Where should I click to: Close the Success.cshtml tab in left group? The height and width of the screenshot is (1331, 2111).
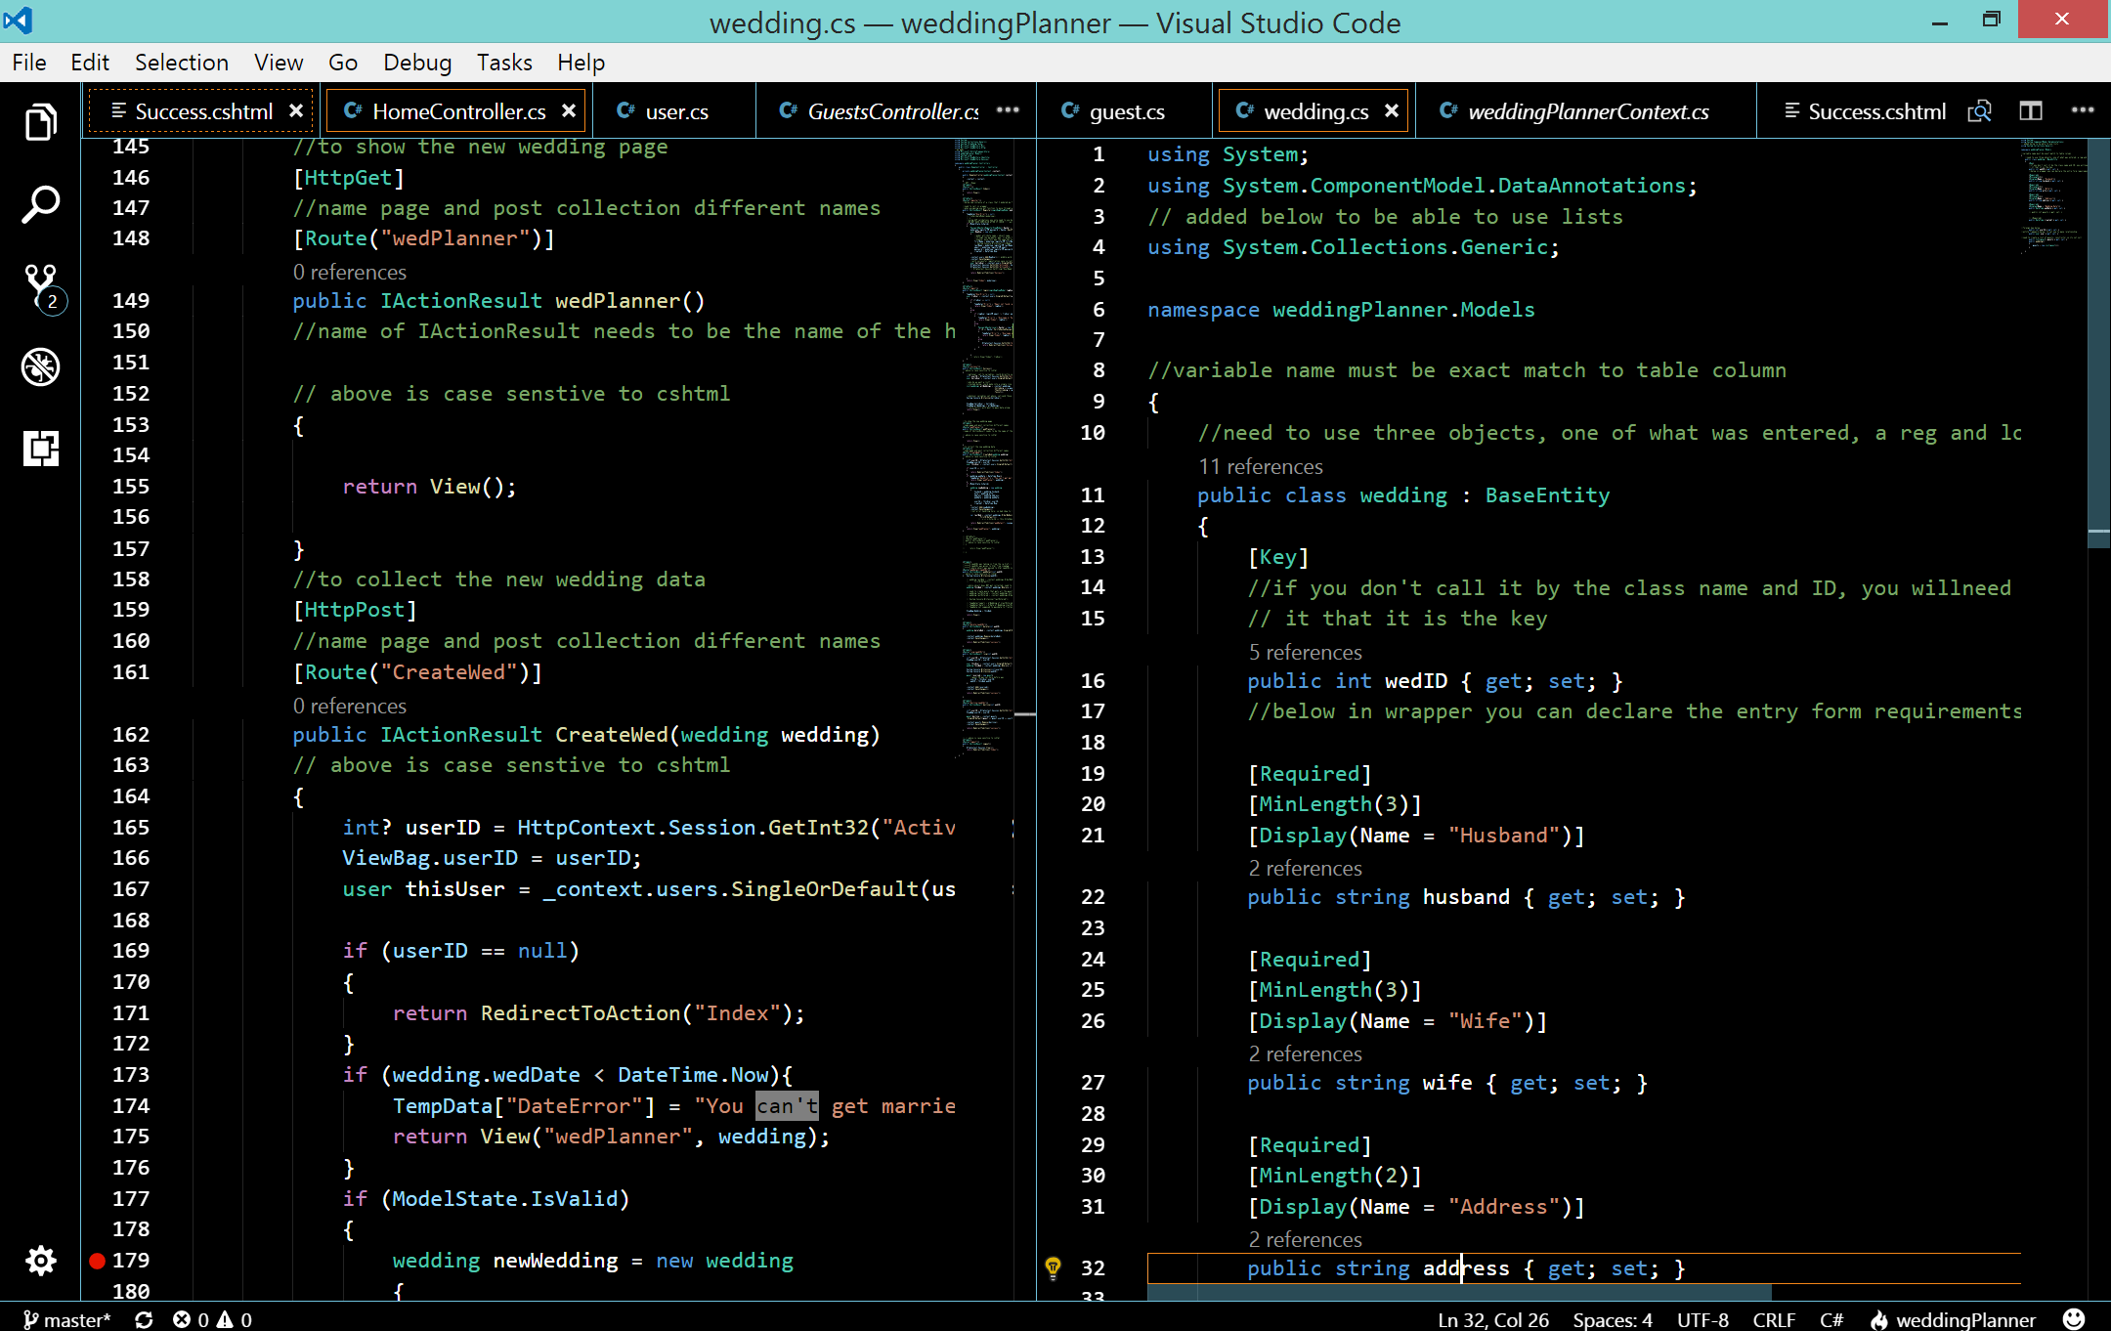[296, 111]
